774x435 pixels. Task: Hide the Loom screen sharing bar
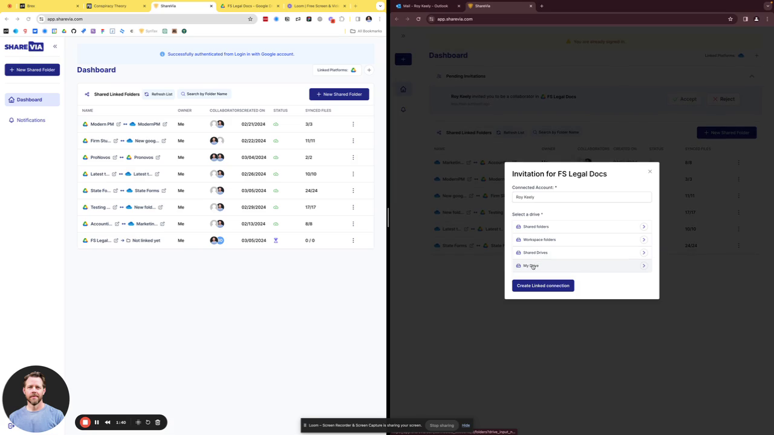point(466,425)
